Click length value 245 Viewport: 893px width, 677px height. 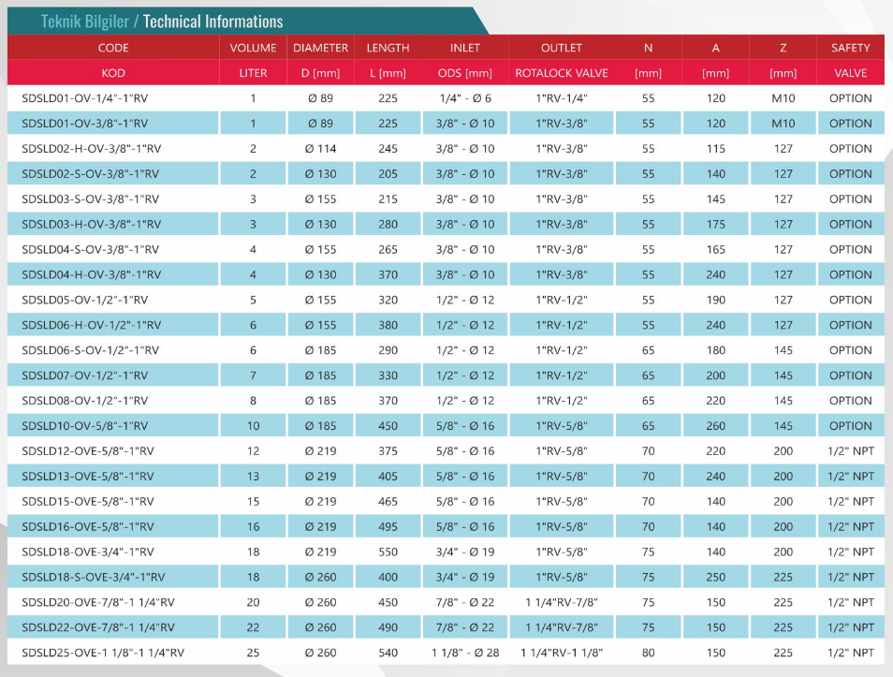tap(388, 149)
